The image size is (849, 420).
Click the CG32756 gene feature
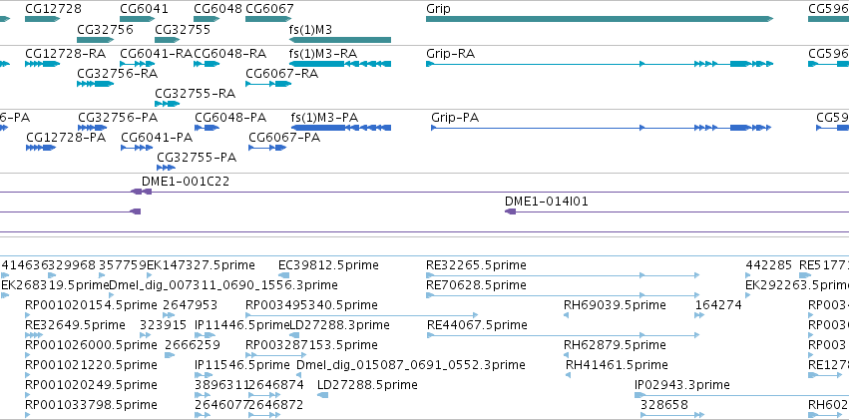(96, 40)
